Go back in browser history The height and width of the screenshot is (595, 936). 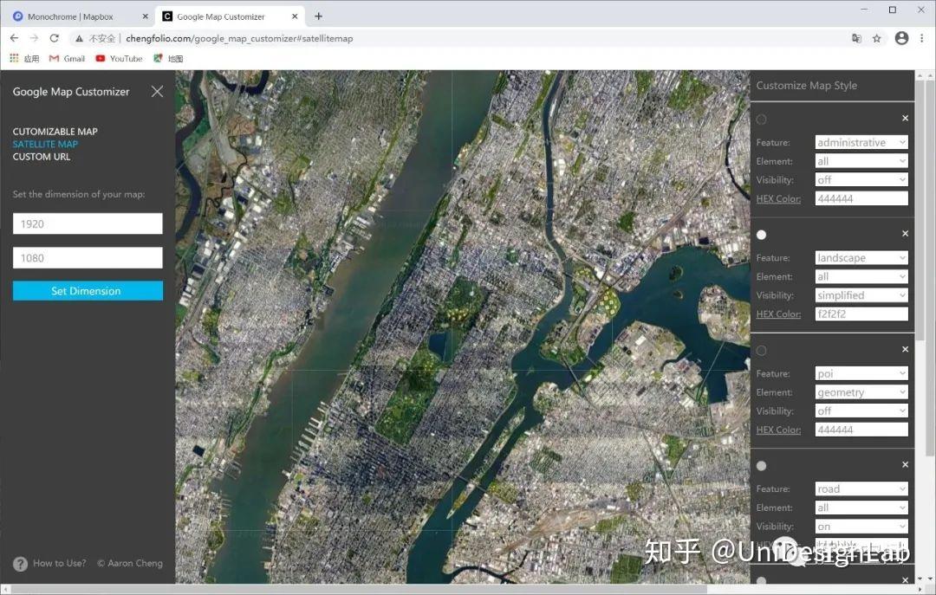[x=15, y=38]
